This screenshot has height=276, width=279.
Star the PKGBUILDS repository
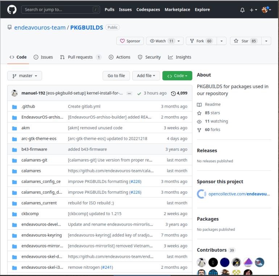(246, 41)
